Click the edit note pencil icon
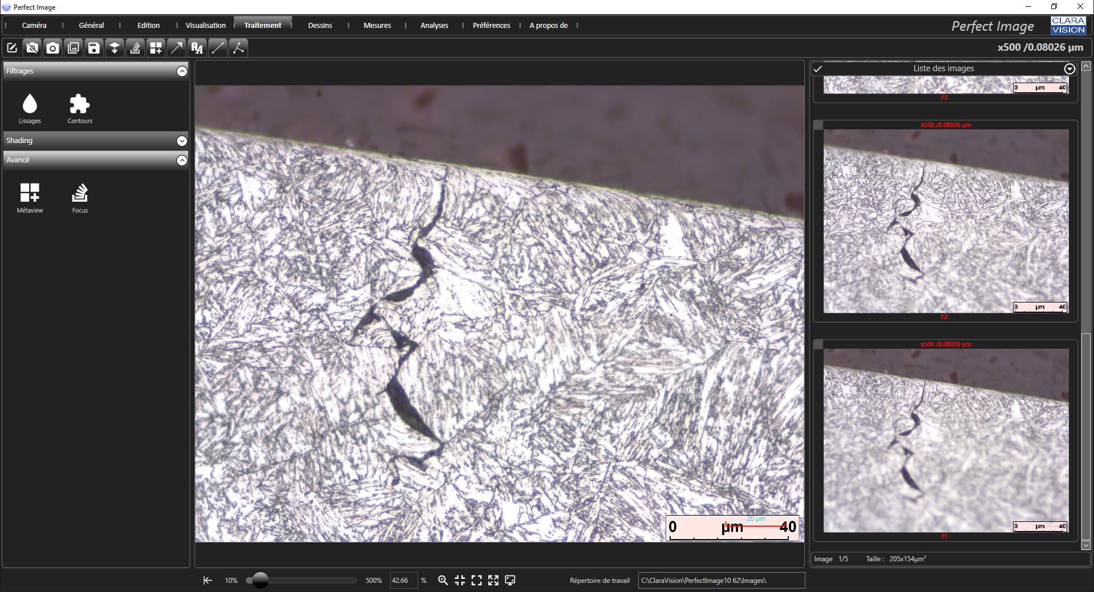This screenshot has width=1094, height=592. click(11, 48)
